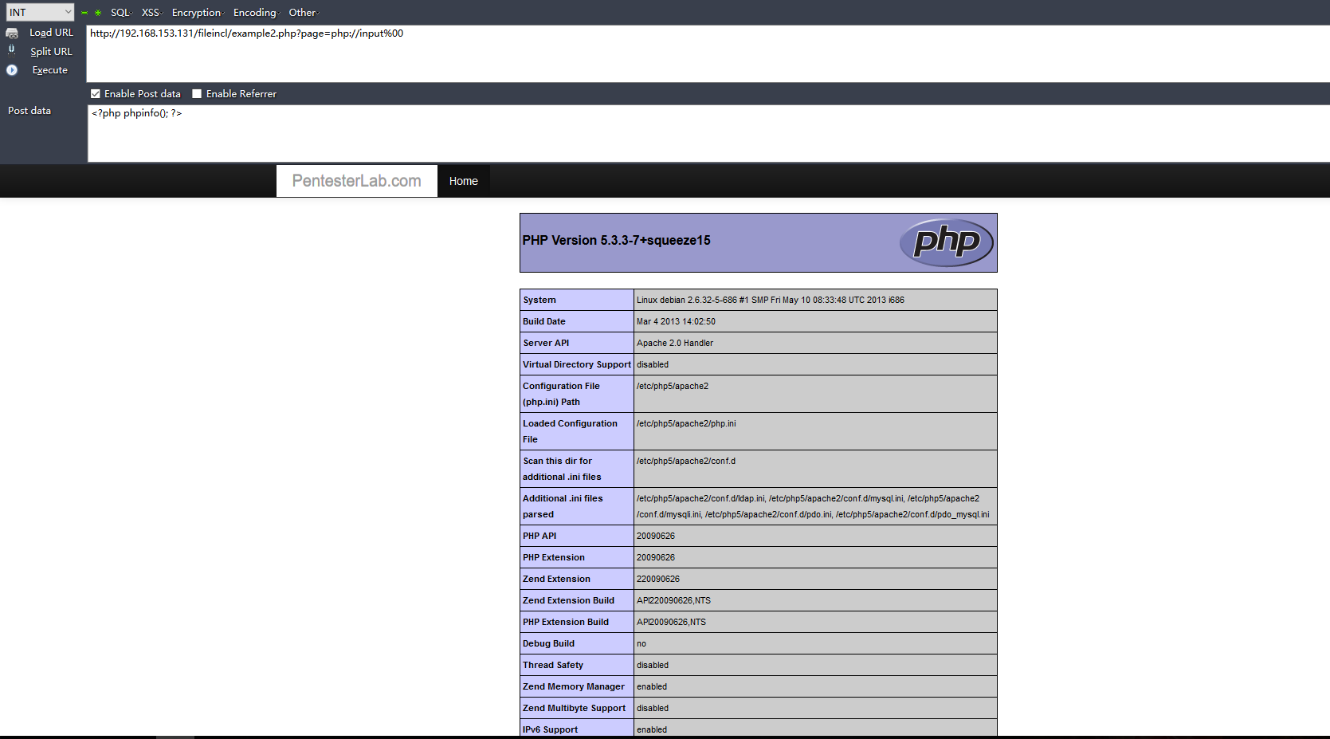Click the Load URL label
Viewport: 1330px width, 739px height.
point(51,33)
